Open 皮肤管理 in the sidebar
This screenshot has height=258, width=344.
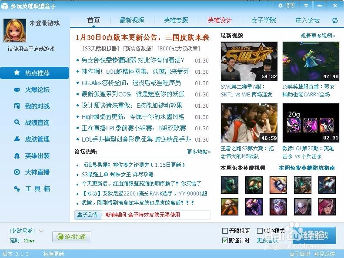(x=32, y=139)
